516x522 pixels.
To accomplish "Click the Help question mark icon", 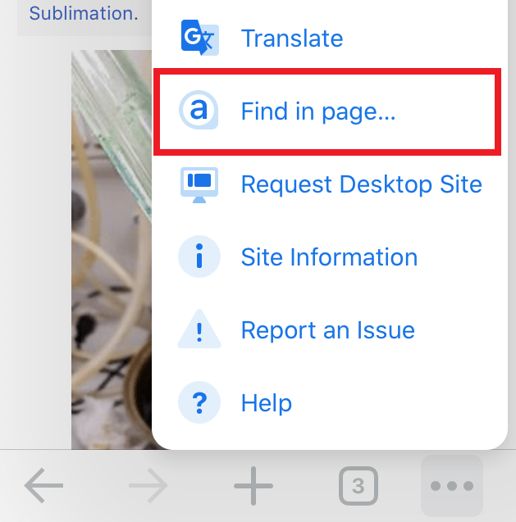I will 199,403.
